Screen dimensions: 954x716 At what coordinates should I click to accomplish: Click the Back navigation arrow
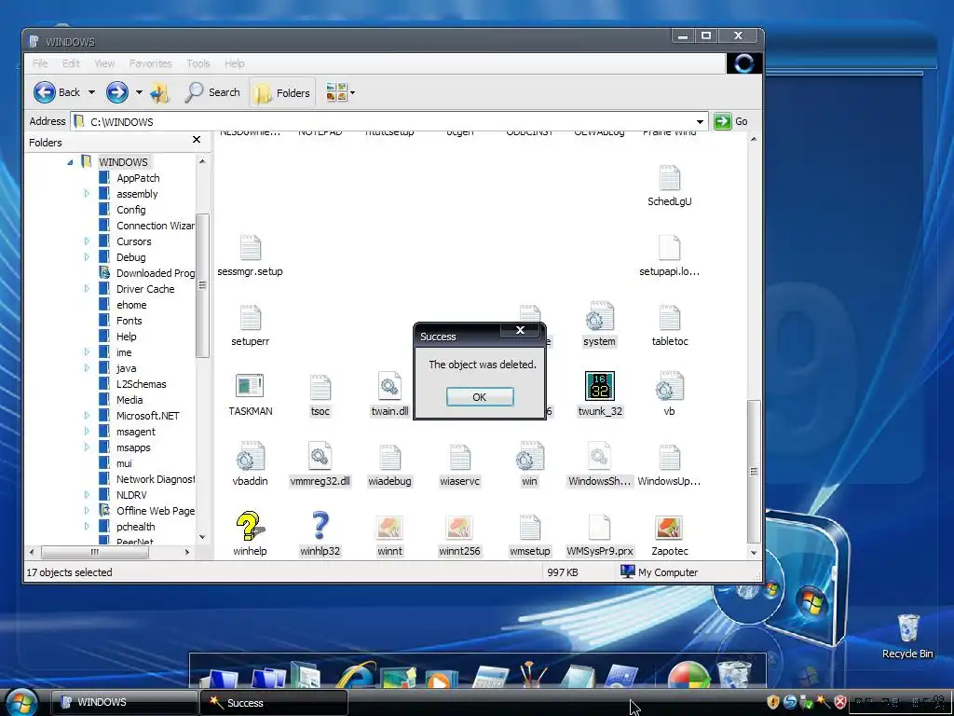click(45, 92)
